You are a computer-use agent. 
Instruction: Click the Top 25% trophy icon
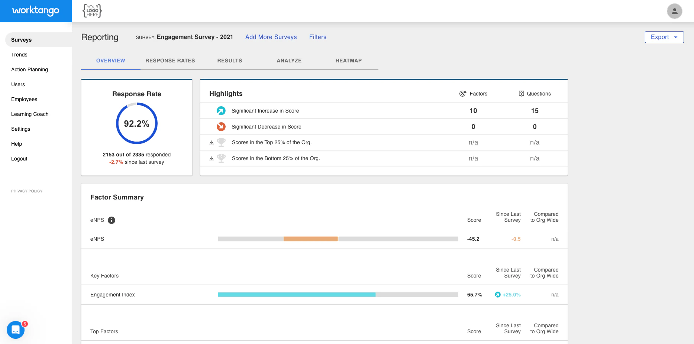[221, 142]
